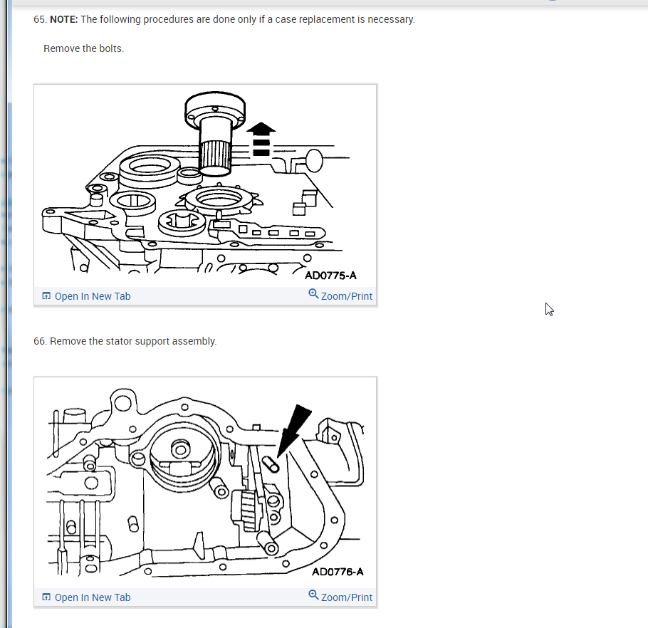Click the 'Remove the bolts.' text
Screen dimensions: 648x628
point(83,48)
